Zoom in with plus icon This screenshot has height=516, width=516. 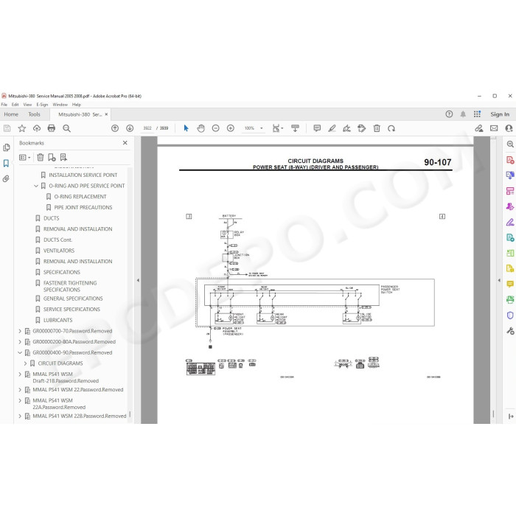coord(231,128)
